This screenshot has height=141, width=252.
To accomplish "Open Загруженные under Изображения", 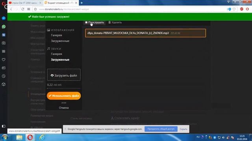I will coord(60,41).
